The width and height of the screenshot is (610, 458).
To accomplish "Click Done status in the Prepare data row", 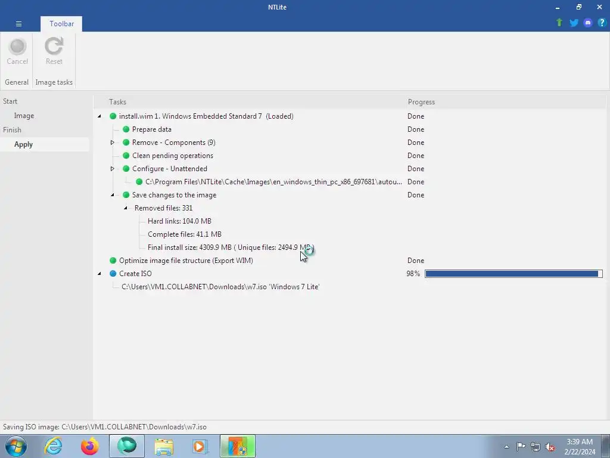I will click(416, 129).
